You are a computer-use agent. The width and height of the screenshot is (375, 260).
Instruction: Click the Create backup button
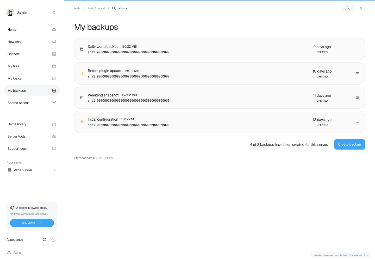click(349, 145)
